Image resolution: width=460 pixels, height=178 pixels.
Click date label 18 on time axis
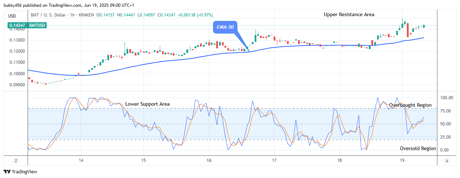[339, 161]
